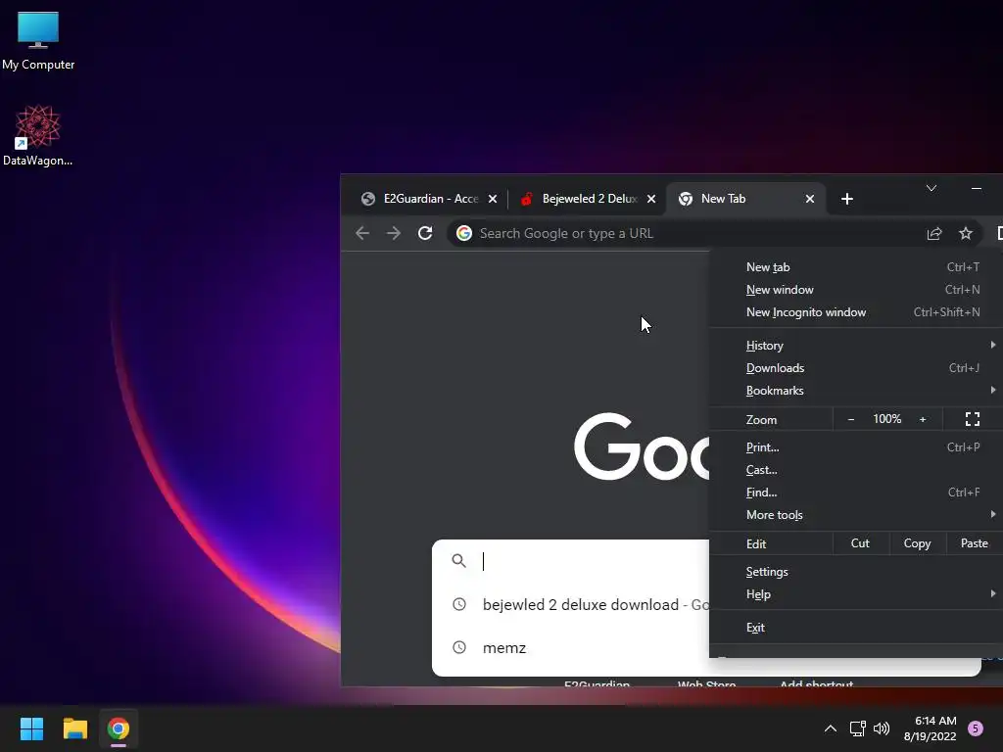1003x752 pixels.
Task: Open My Computer desktop icon
Action: [x=38, y=41]
